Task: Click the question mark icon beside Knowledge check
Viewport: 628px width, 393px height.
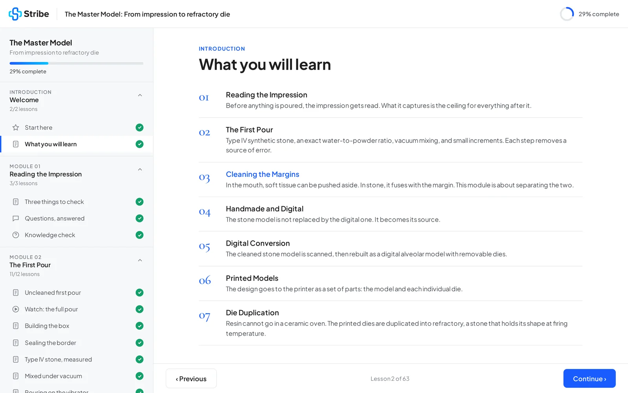Action: click(x=16, y=235)
